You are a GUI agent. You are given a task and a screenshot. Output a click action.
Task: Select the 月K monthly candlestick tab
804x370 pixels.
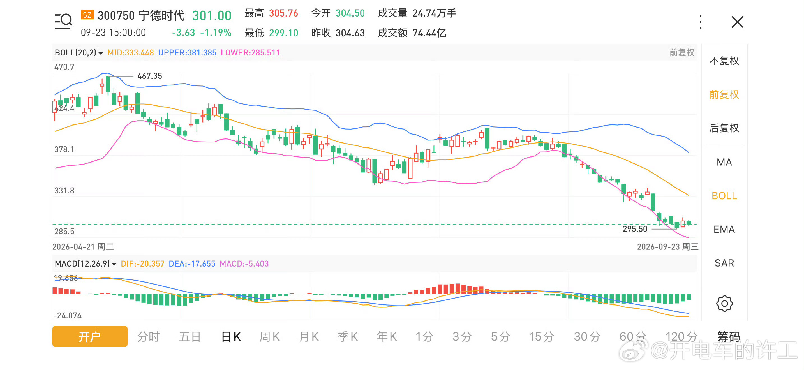pyautogui.click(x=309, y=337)
